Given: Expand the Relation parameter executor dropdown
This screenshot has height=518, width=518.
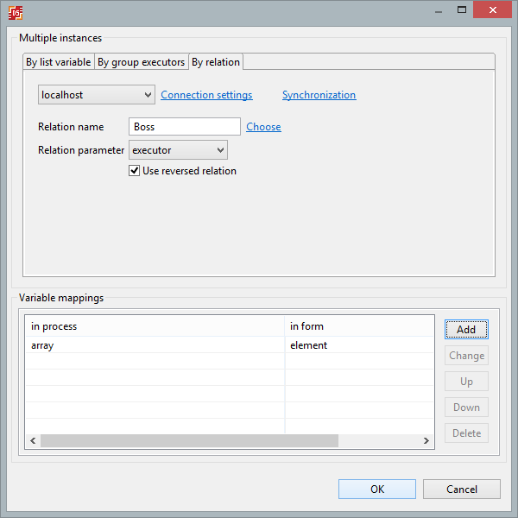Looking at the screenshot, I should (178, 150).
